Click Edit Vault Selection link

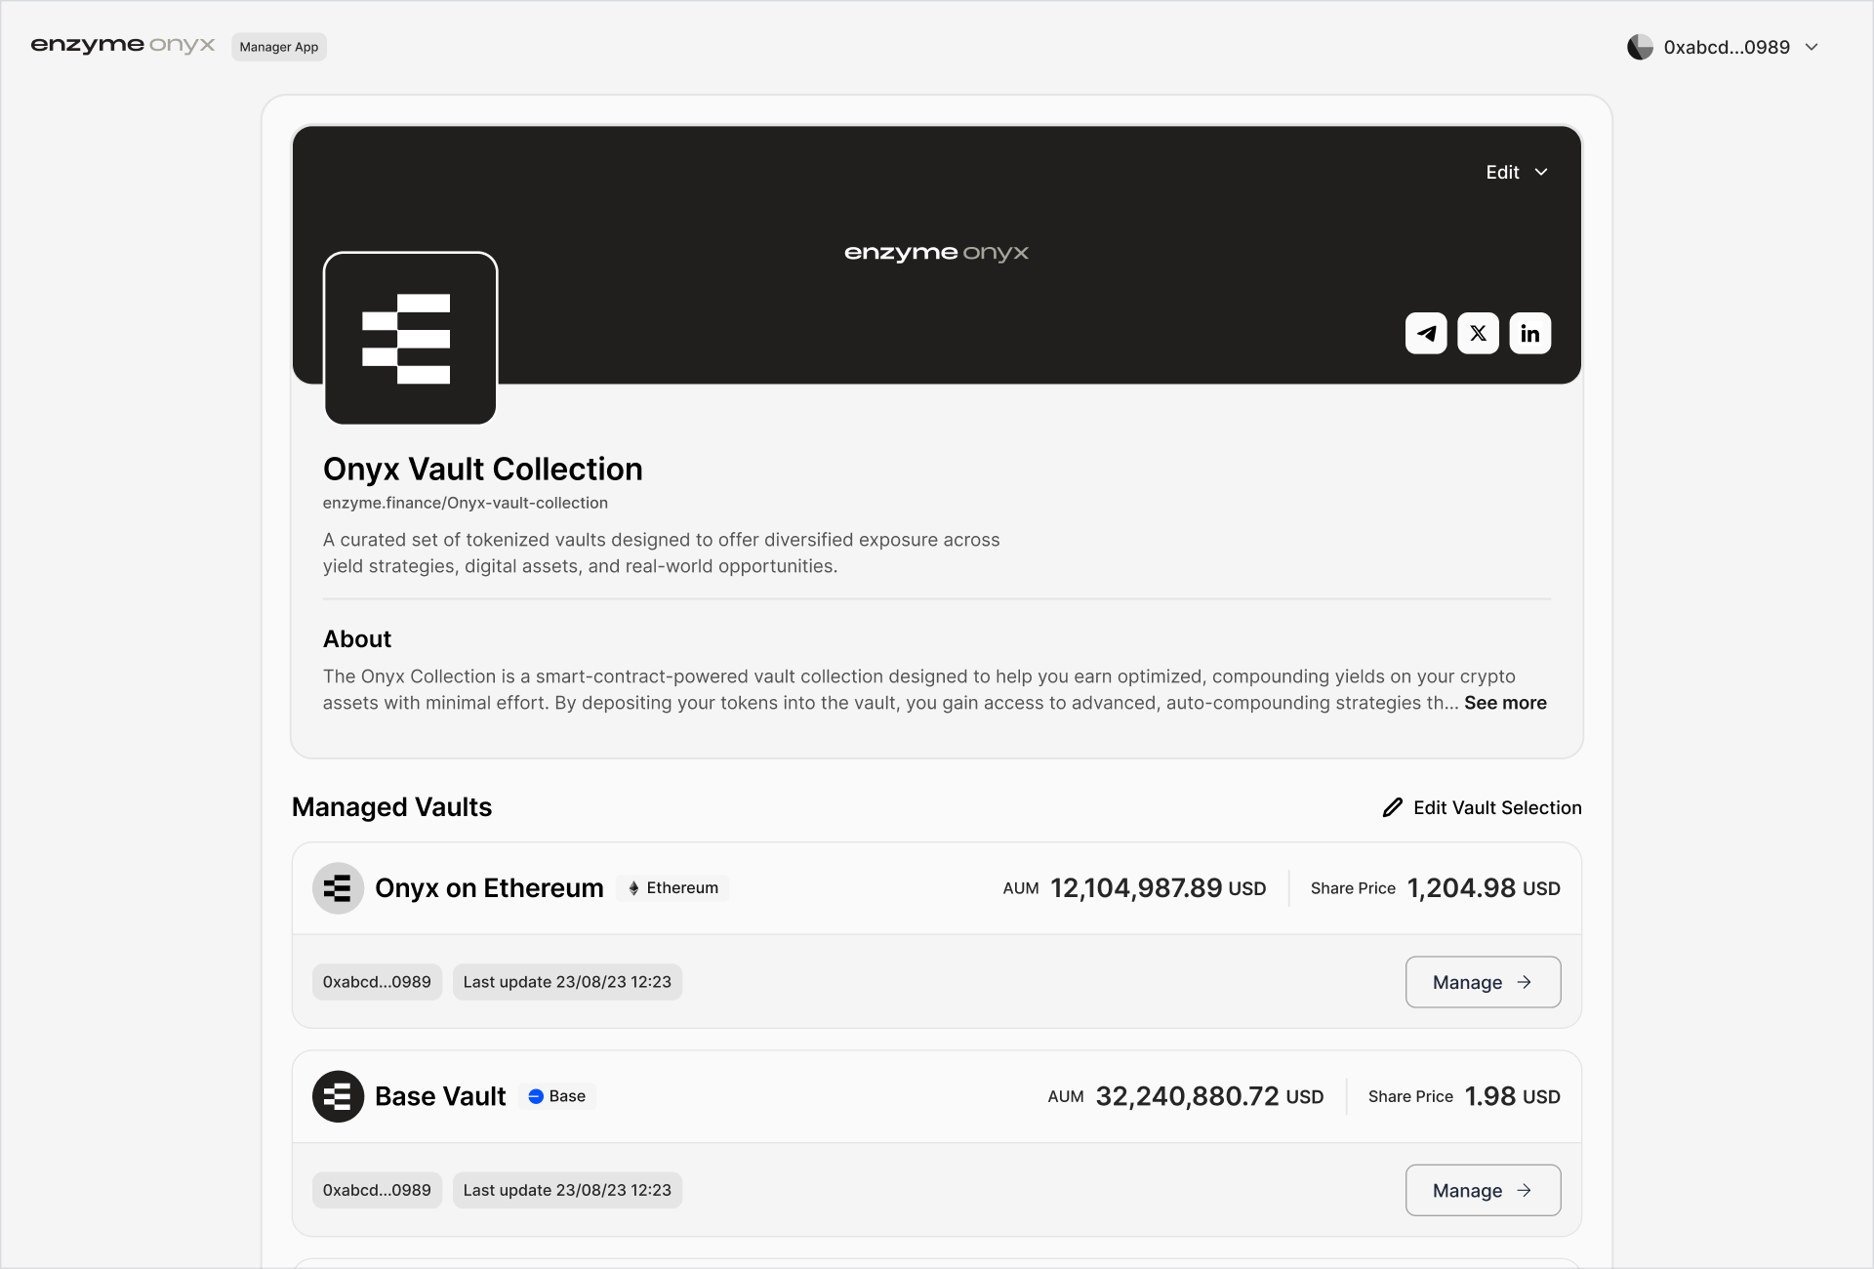click(x=1496, y=807)
